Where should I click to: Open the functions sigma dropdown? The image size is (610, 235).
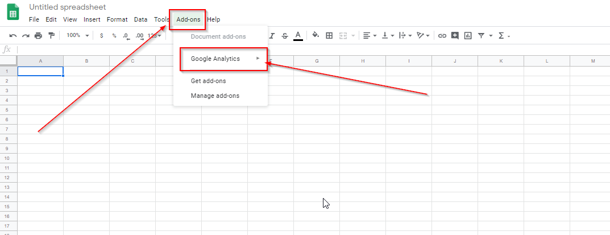504,36
